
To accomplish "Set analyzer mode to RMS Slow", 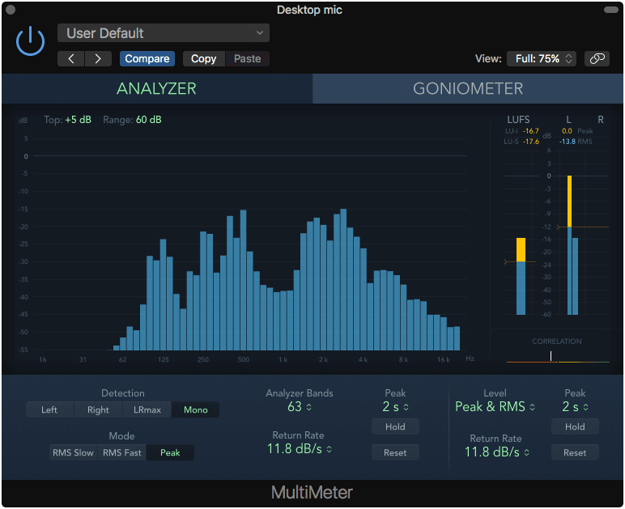I will 73,452.
